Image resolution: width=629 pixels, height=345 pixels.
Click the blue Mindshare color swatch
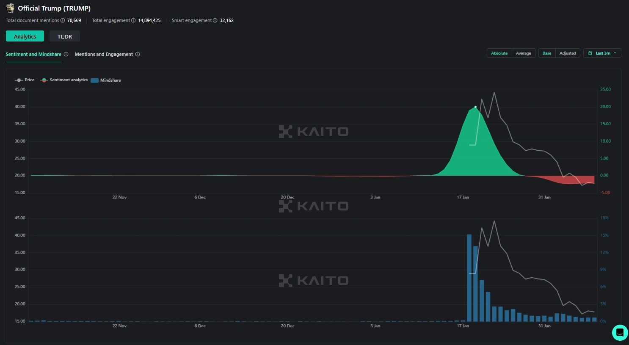(x=94, y=80)
